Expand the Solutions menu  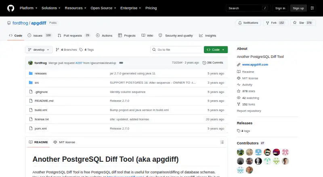pyautogui.click(x=51, y=8)
